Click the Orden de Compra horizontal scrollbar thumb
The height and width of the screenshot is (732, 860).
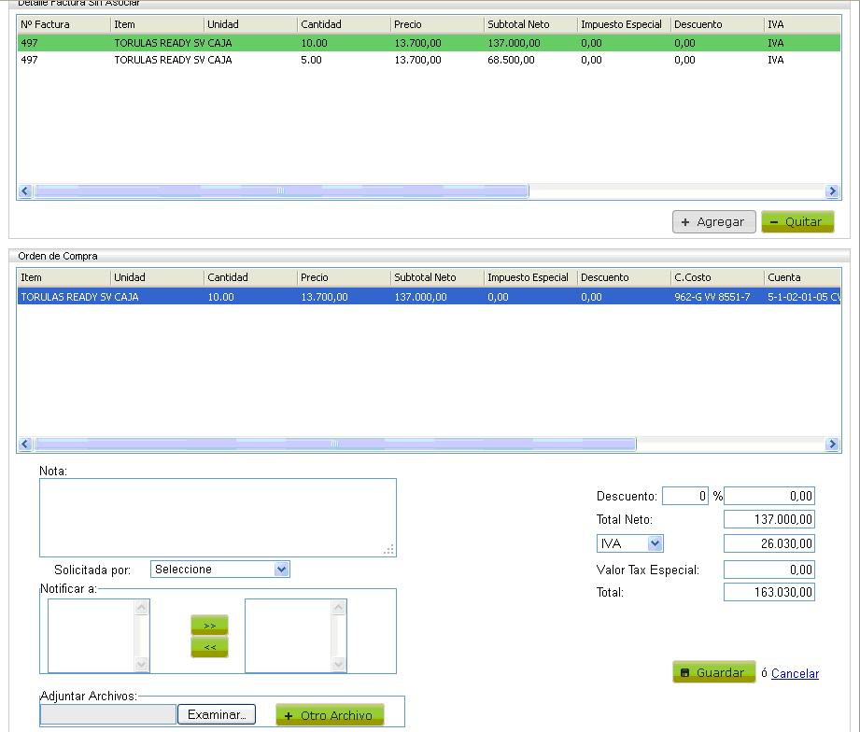tap(335, 444)
